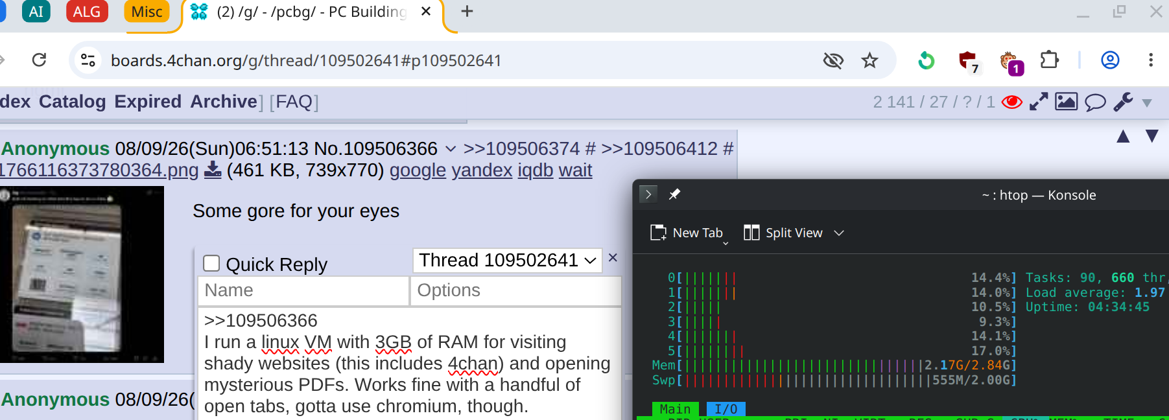Open the gallery picture icon in 4chan header
The height and width of the screenshot is (420, 1169).
(x=1066, y=102)
